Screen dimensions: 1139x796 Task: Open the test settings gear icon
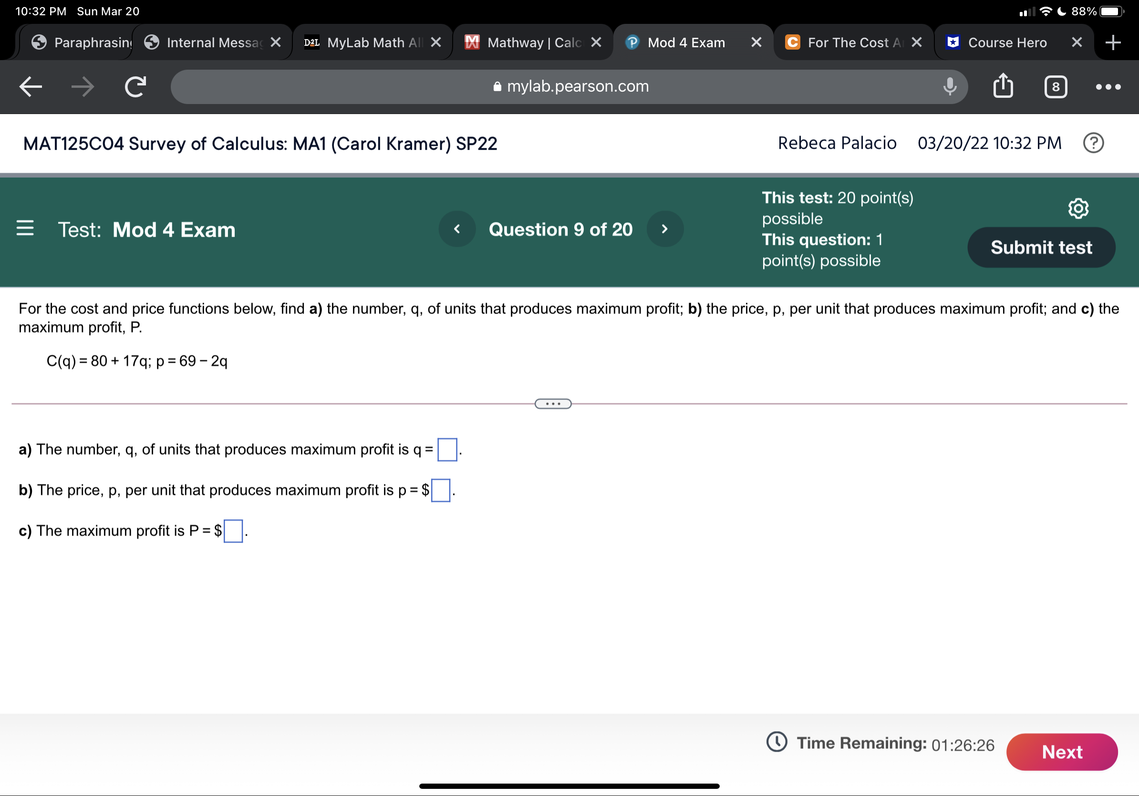1078,208
